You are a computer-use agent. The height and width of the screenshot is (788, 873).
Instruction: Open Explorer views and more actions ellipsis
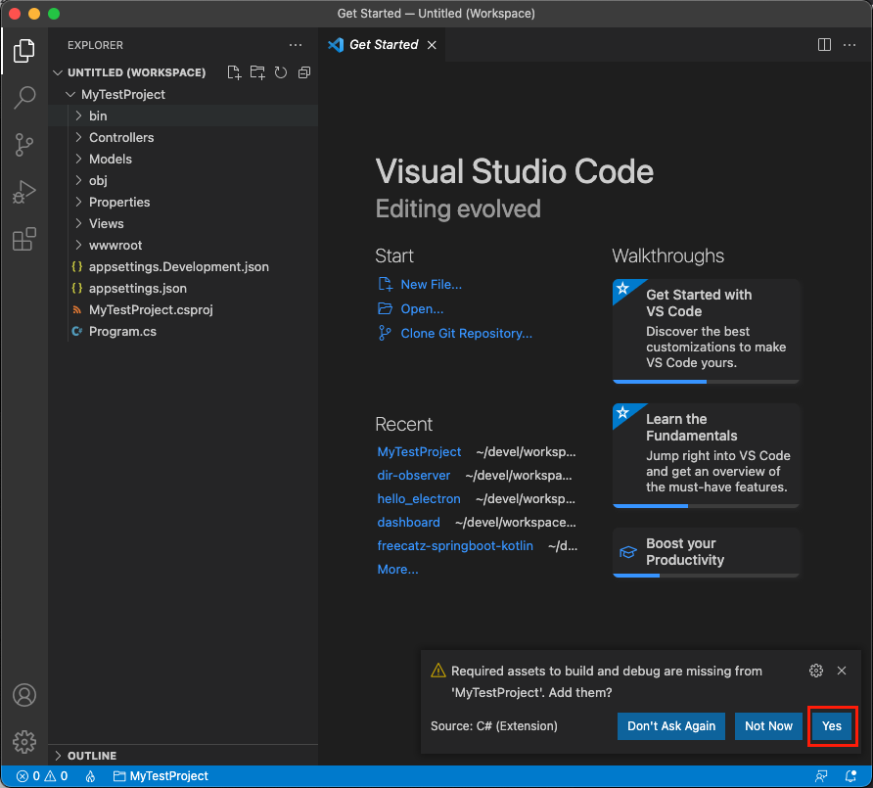click(296, 45)
